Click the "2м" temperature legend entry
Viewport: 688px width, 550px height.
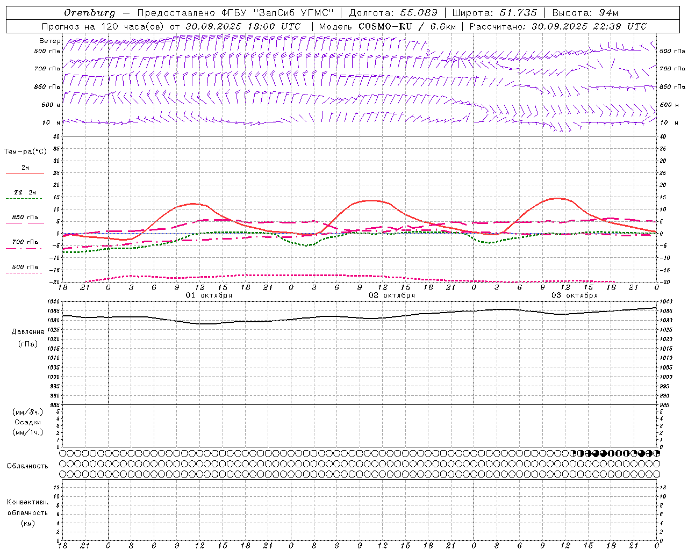coord(25,168)
